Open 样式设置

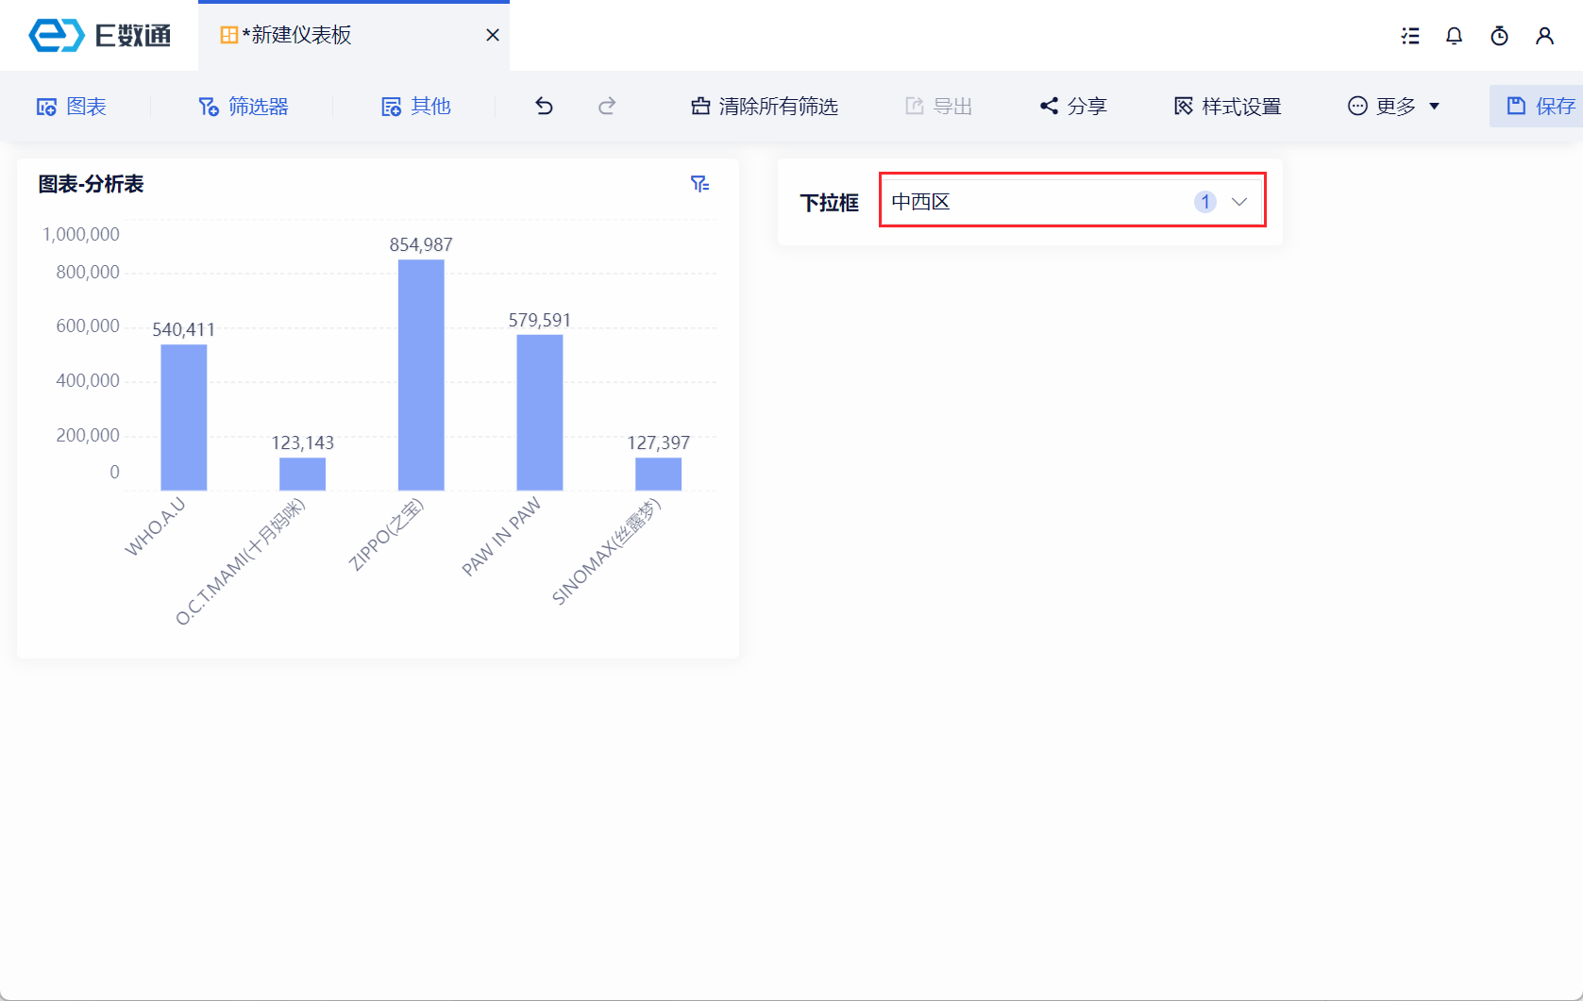pyautogui.click(x=1227, y=107)
